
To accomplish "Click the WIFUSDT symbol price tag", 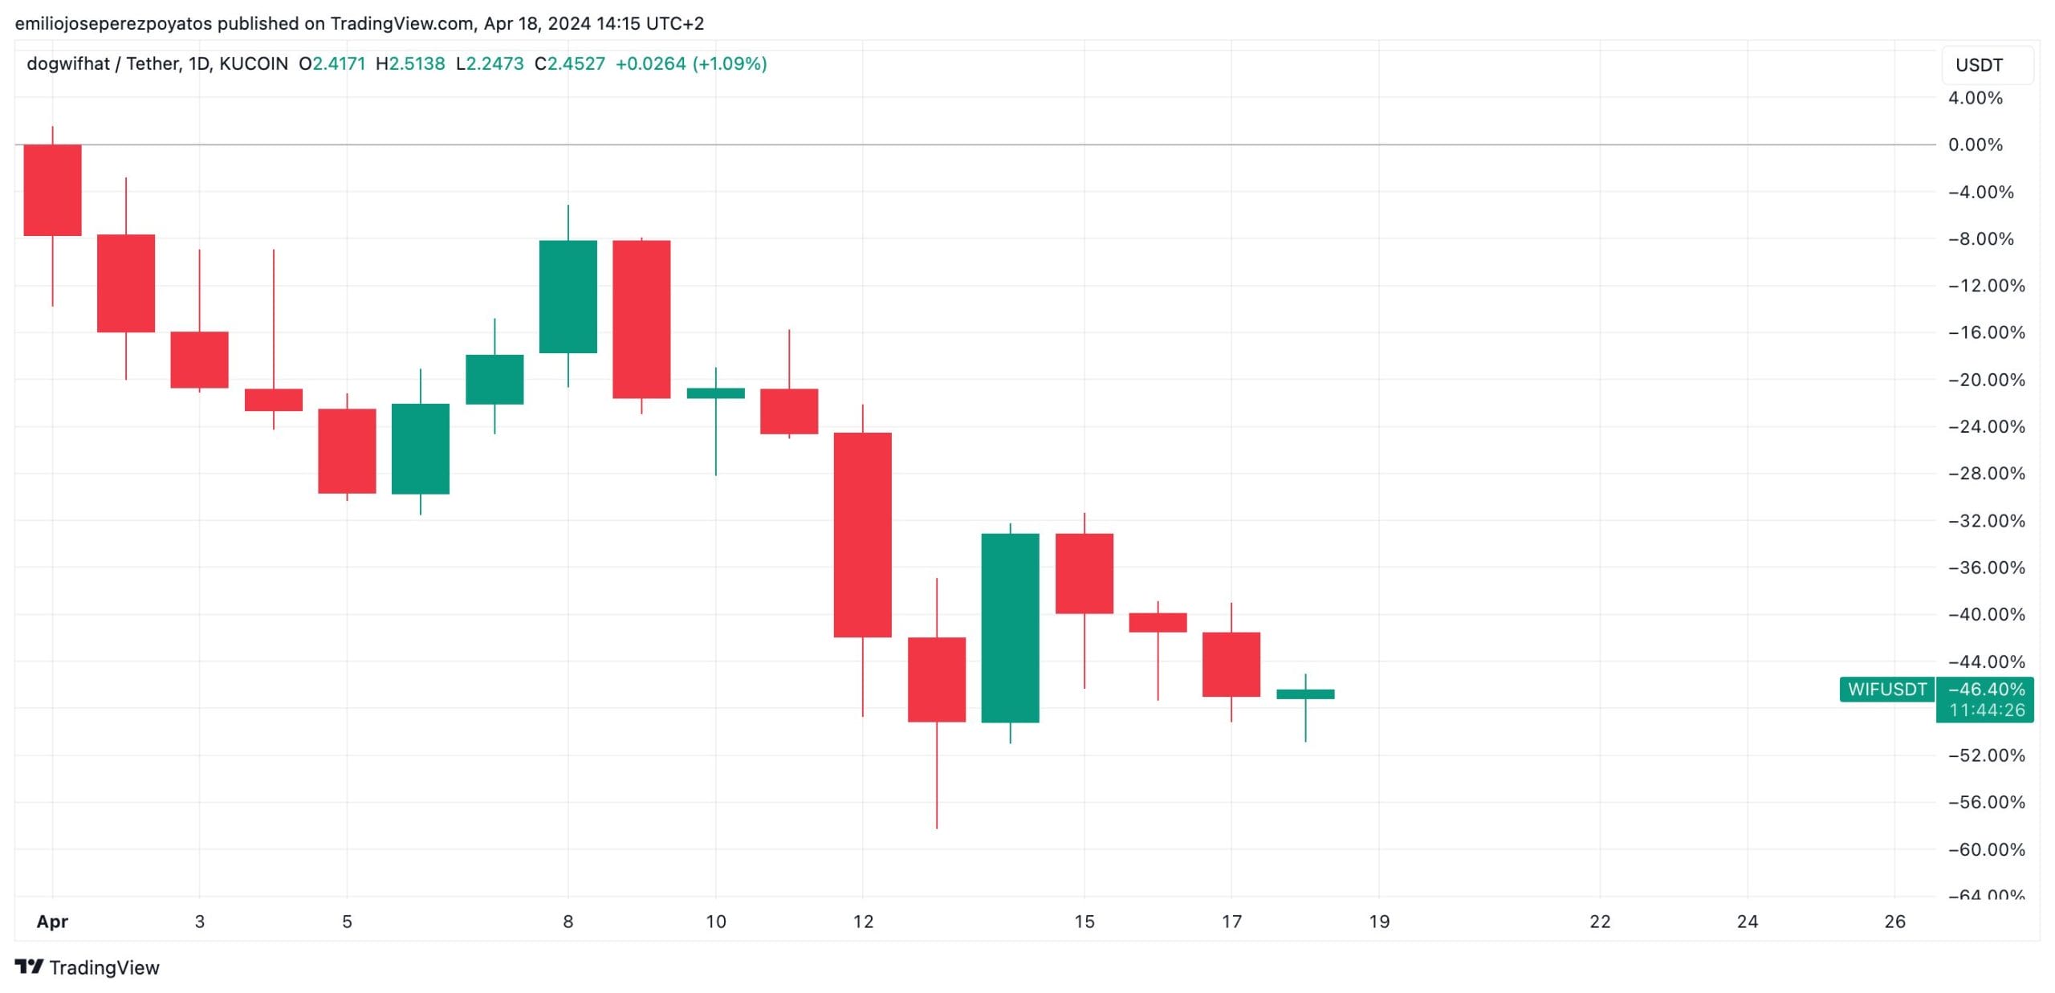I will (1886, 690).
